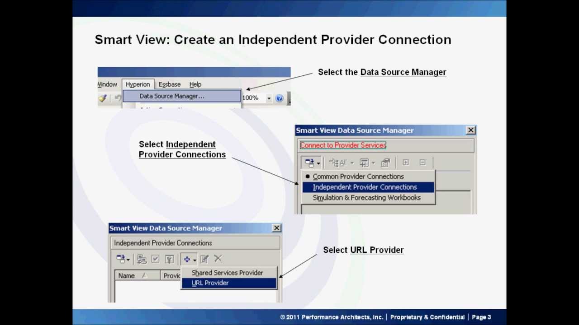Viewport: 579px width, 325px height.
Task: Click the edit pencil toolbar icon
Action: (204, 259)
